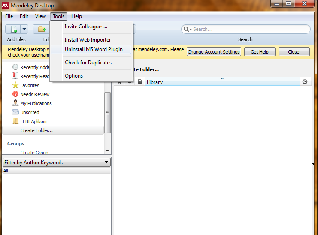
Task: Open the search magnifier options dropdown
Action: pos(188,29)
